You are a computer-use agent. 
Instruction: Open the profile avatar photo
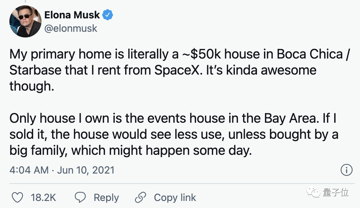point(25,23)
